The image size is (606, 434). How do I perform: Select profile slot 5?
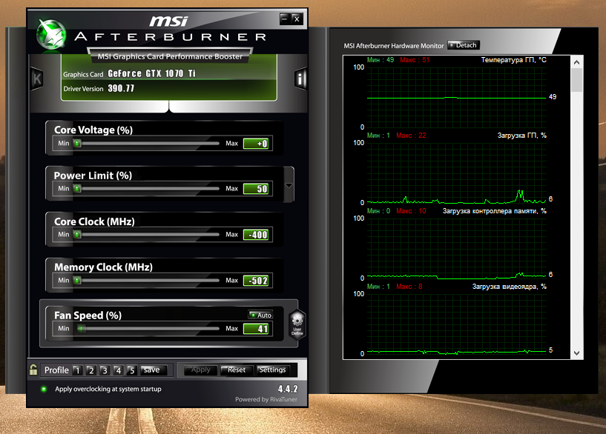click(x=132, y=370)
